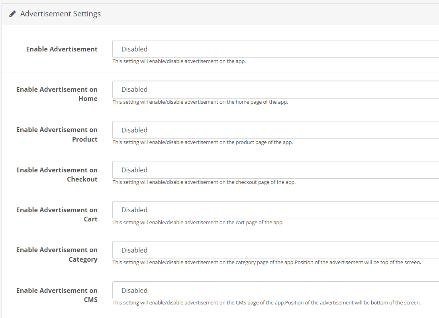Click the 'Enable Advertisement on Checkout' label

pos(57,174)
